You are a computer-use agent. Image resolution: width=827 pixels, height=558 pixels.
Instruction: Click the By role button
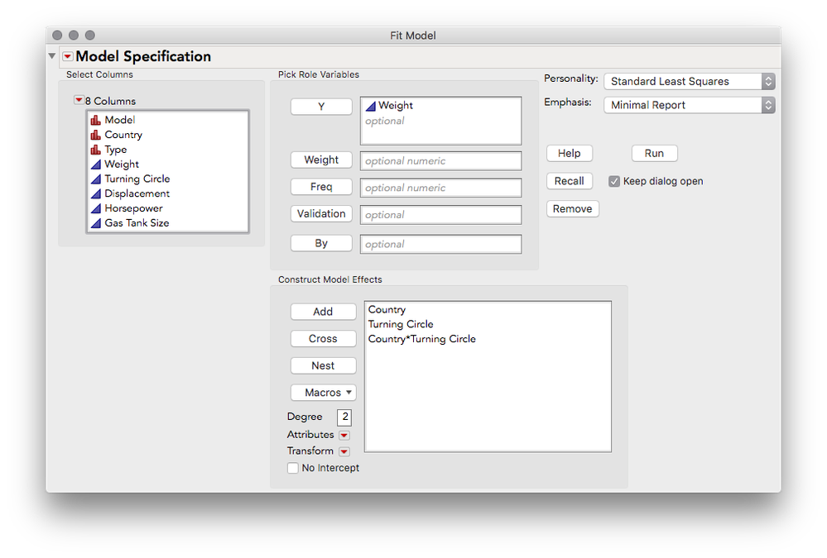click(321, 243)
